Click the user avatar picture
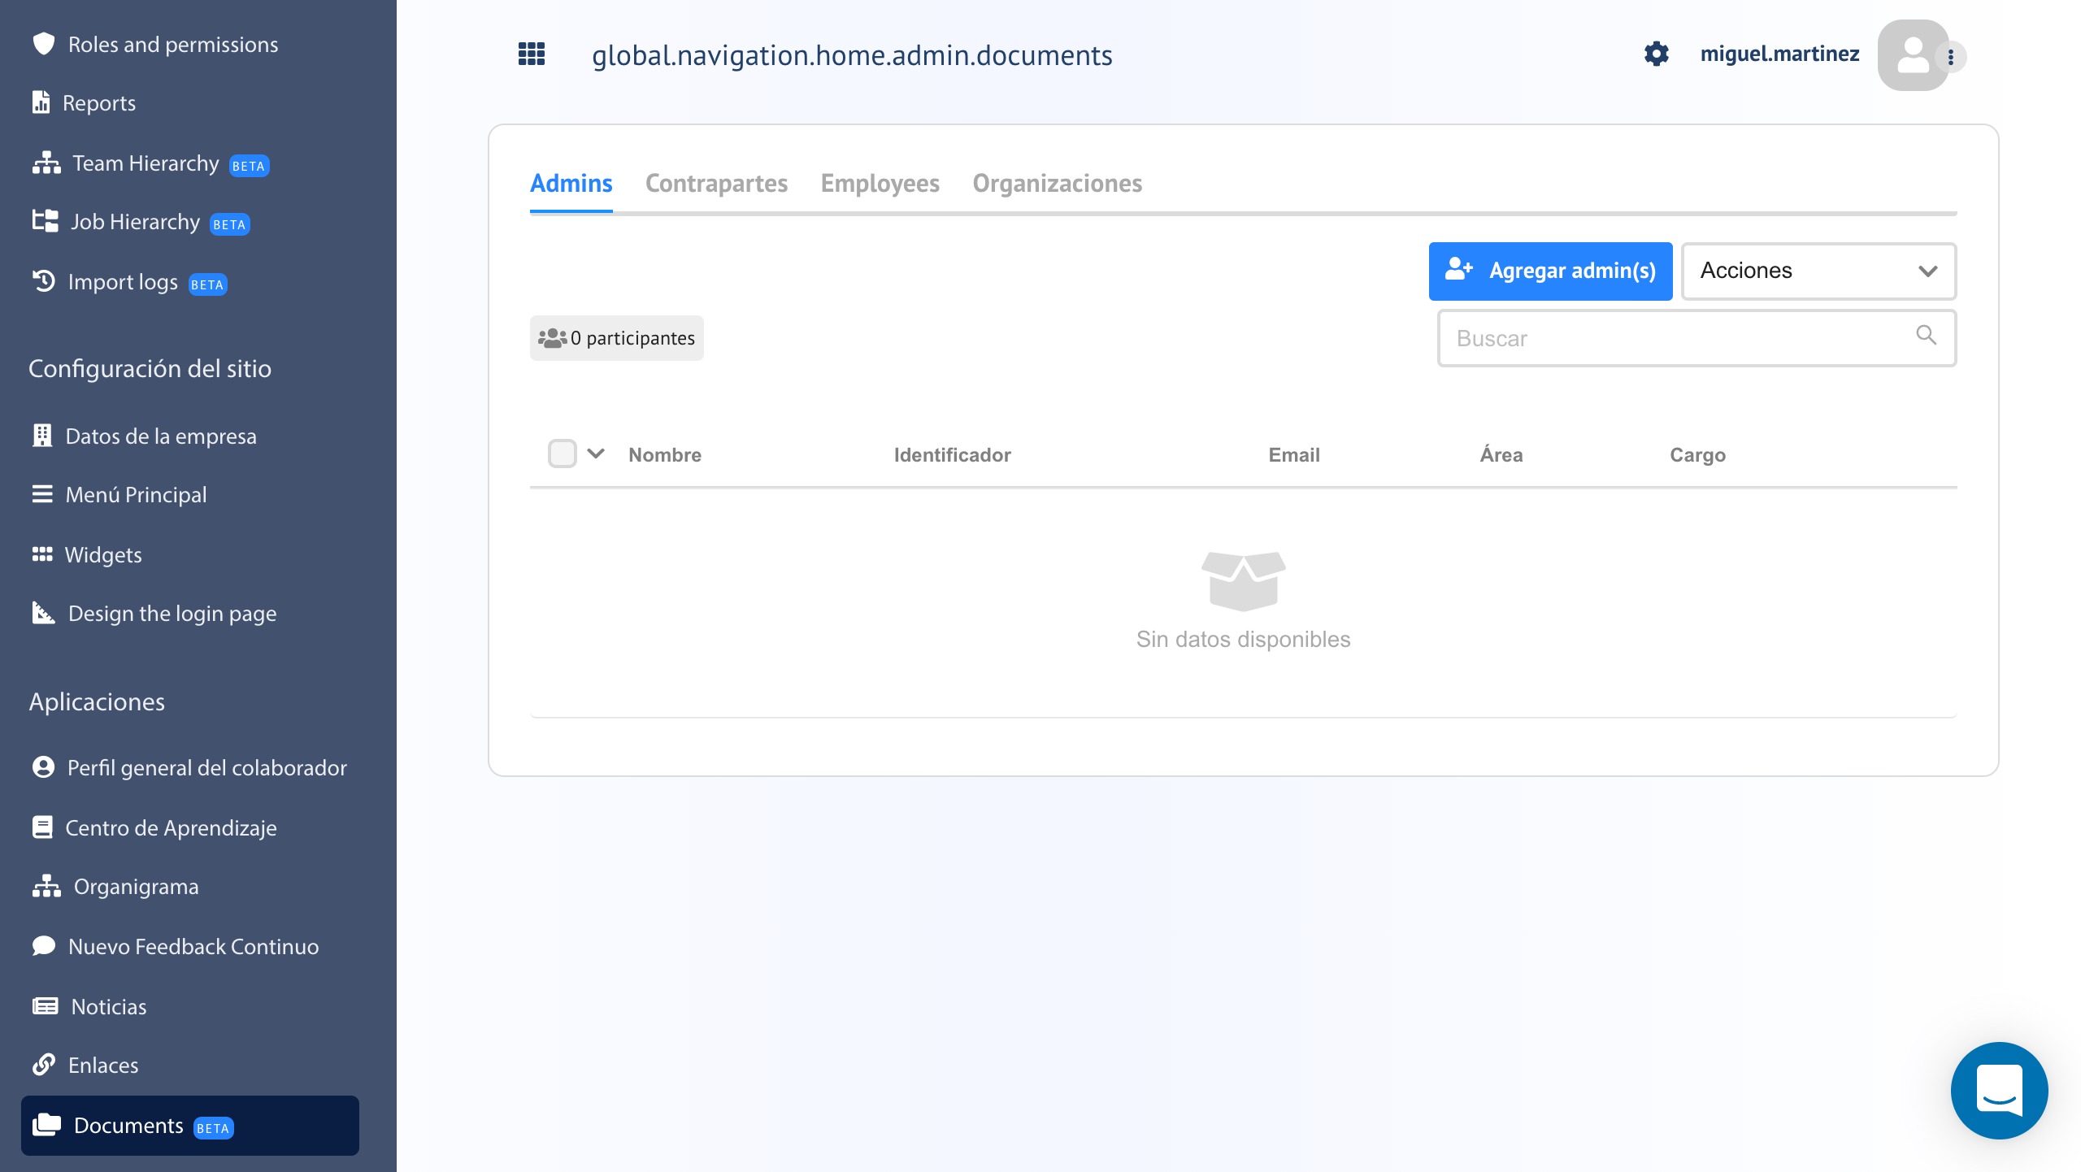 [x=1913, y=55]
